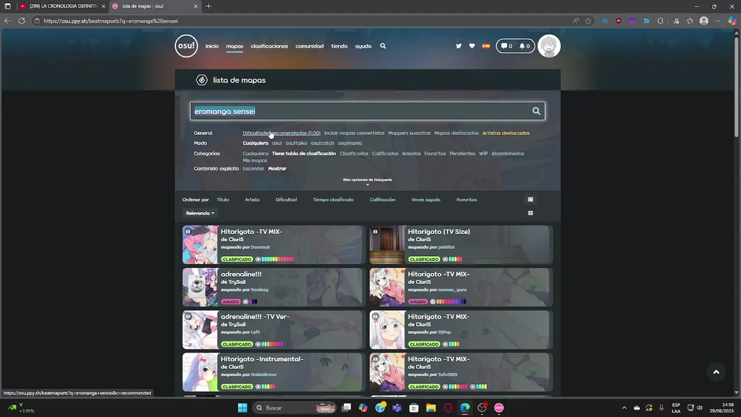
Task: Open the browser favorites list icon
Action: coord(690,21)
